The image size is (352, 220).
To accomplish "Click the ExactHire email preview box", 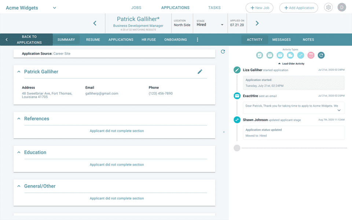I will (294, 108).
